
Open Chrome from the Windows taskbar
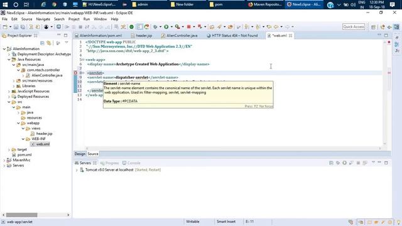click(54, 4)
